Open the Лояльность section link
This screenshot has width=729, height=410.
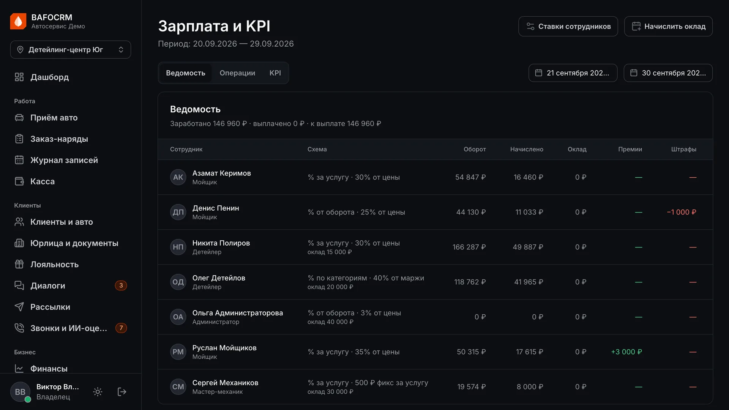[71, 265]
